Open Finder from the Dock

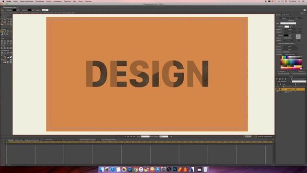(x=101, y=170)
